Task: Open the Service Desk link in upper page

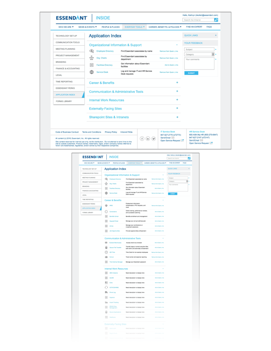Action: 102,72
